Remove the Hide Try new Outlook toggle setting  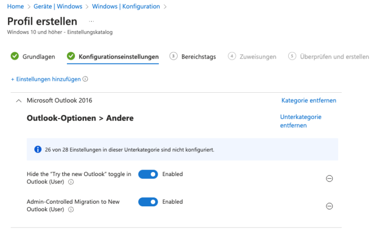(x=329, y=178)
